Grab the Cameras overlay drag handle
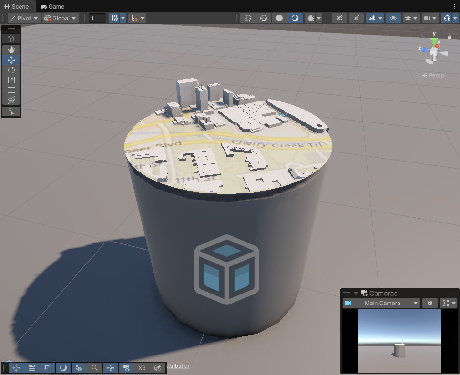 coord(347,293)
